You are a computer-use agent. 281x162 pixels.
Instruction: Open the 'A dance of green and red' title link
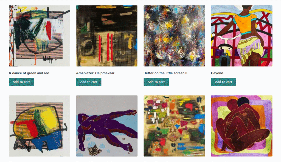29,73
